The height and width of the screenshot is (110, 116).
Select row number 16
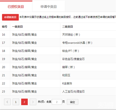coord(4,35)
